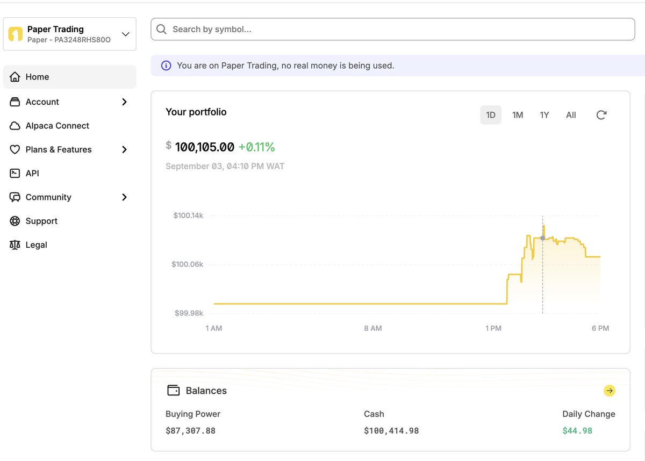Show All time chart range
645x461 pixels.
point(571,115)
